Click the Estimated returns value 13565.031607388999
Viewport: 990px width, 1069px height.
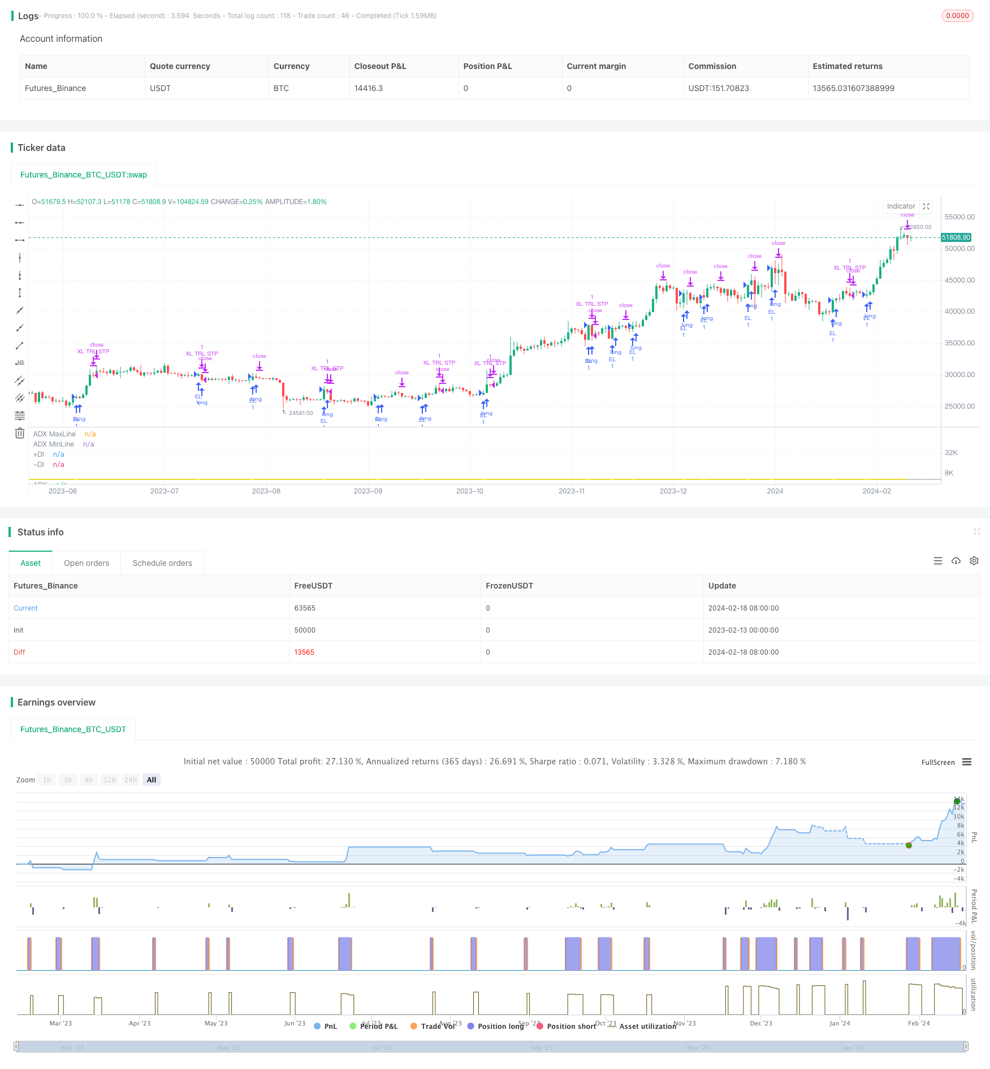pos(854,88)
